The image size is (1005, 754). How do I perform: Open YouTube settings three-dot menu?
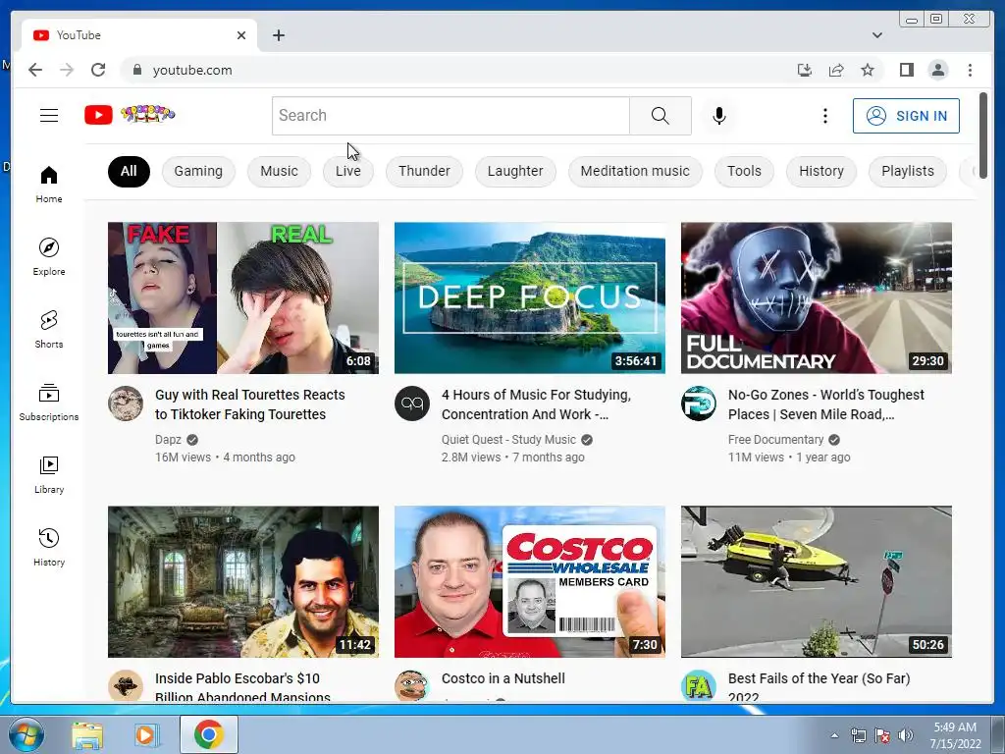[824, 116]
